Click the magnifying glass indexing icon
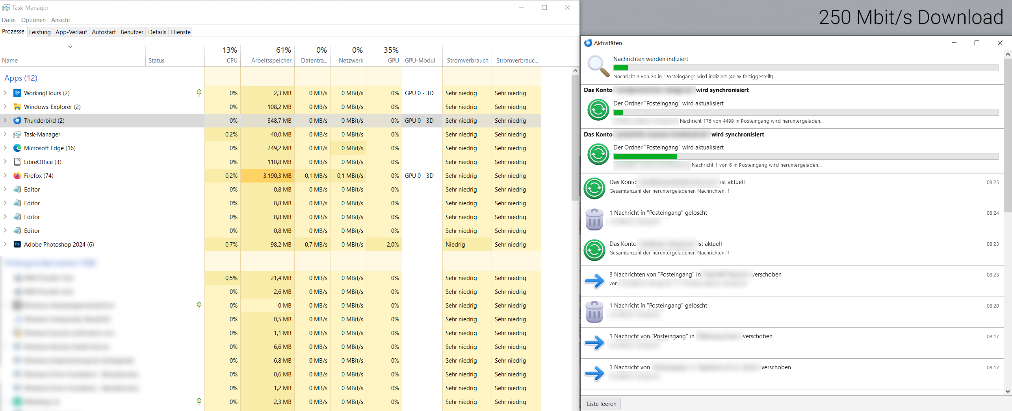The width and height of the screenshot is (1012, 411). tap(598, 66)
